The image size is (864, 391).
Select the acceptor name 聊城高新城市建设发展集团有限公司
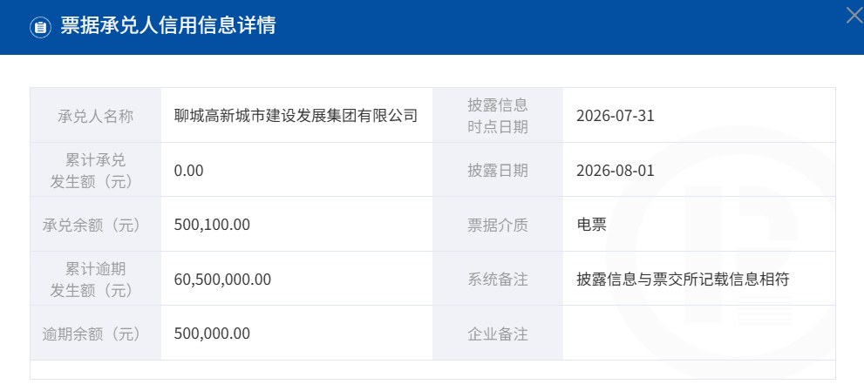(x=296, y=116)
